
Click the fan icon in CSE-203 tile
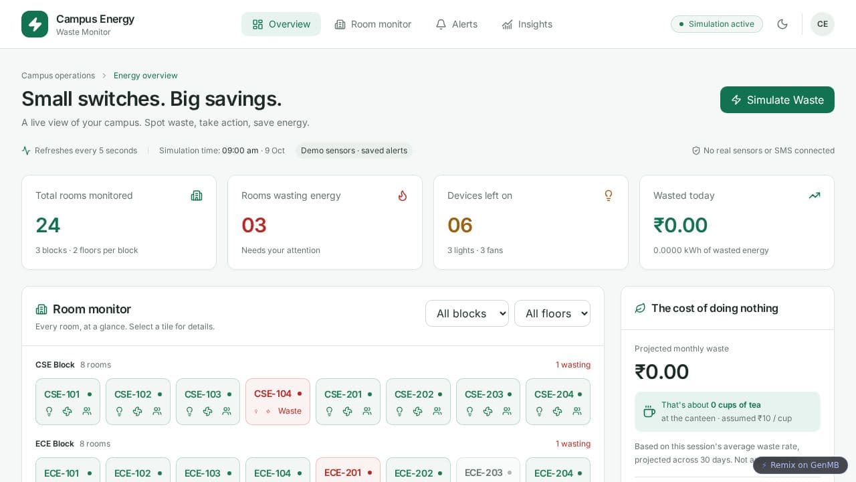(x=488, y=411)
